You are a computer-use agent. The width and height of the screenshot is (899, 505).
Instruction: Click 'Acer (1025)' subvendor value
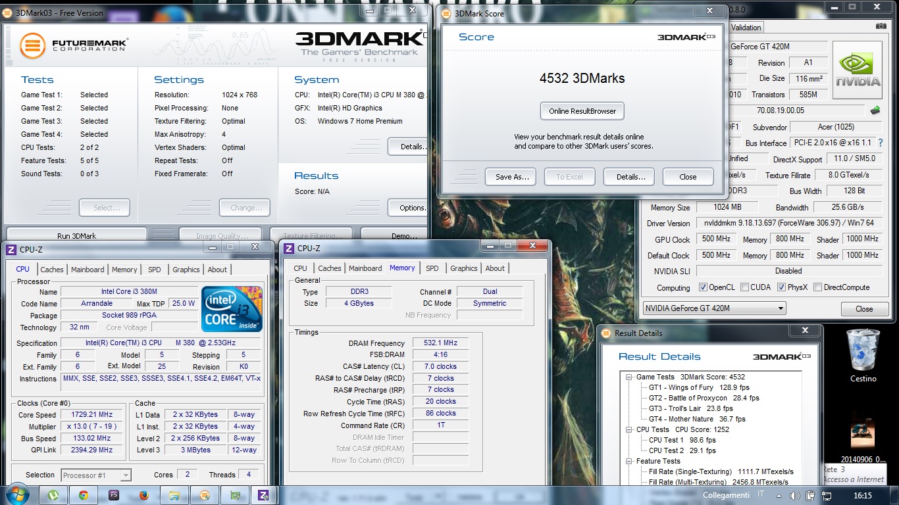[836, 127]
